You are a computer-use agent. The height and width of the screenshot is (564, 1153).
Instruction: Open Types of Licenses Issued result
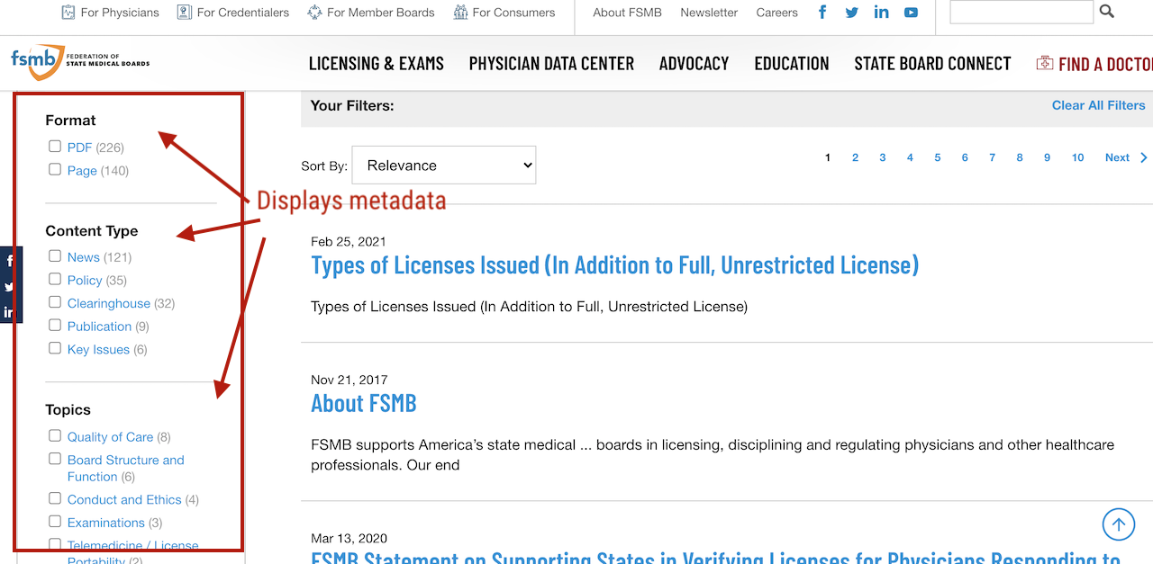[615, 265]
